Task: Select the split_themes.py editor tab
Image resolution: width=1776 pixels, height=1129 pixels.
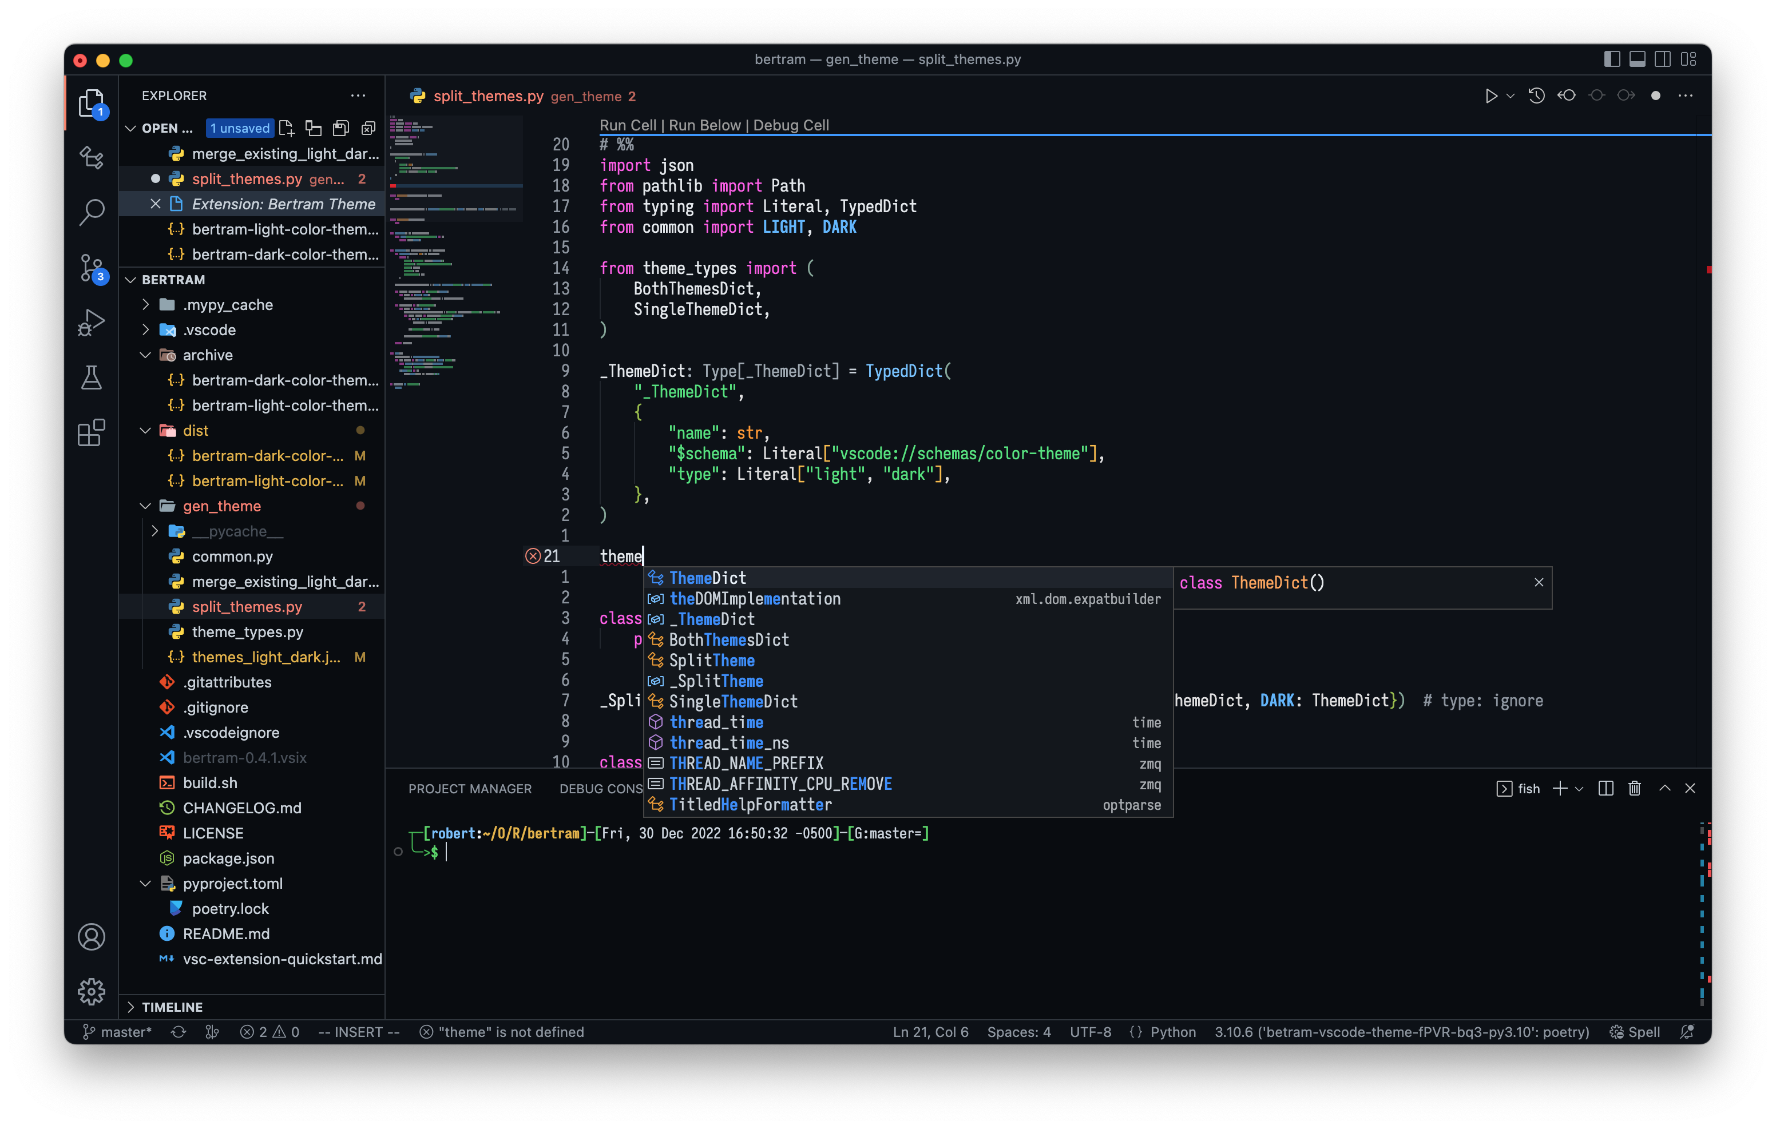Action: (x=487, y=96)
